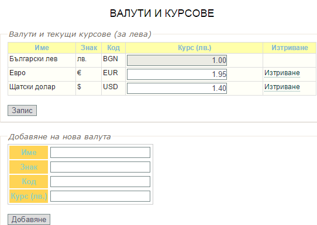
Task: Focus the Код field for new currency
Action: 100,181
